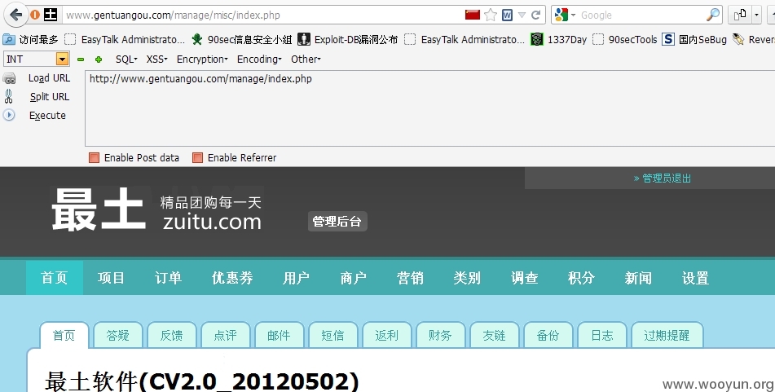Image resolution: width=775 pixels, height=392 pixels.
Task: Open the Encoding menu in HackBar
Action: point(259,59)
